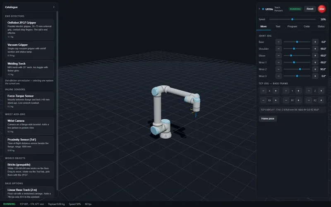Click the Wrist 3 joint slider
The width and height of the screenshot is (331, 207).
coord(297,76)
